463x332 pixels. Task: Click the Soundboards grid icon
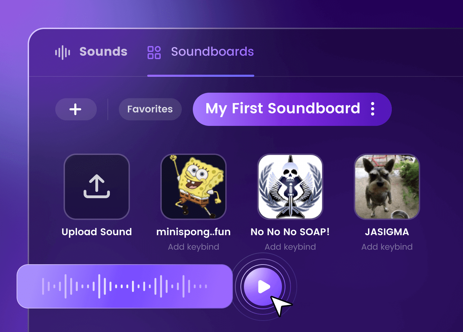coord(154,53)
